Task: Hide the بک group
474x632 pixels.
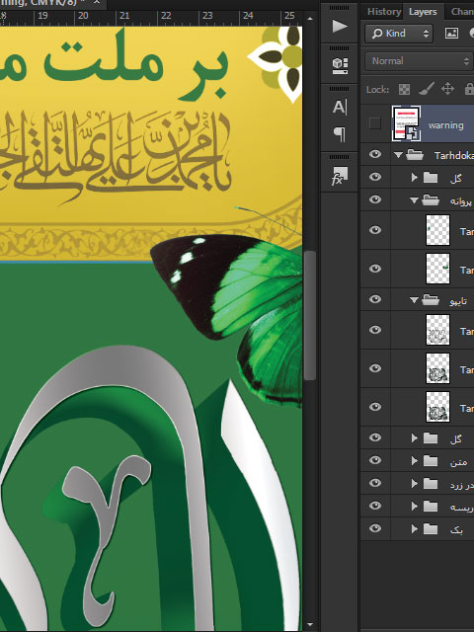Action: coord(375,528)
